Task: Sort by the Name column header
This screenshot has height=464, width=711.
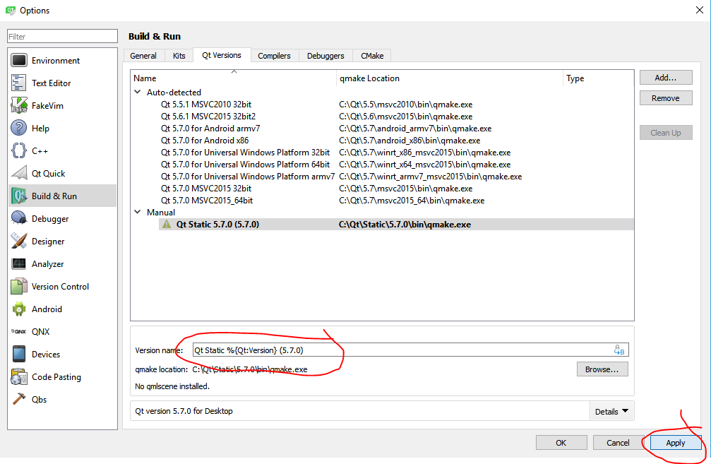Action: (233, 78)
